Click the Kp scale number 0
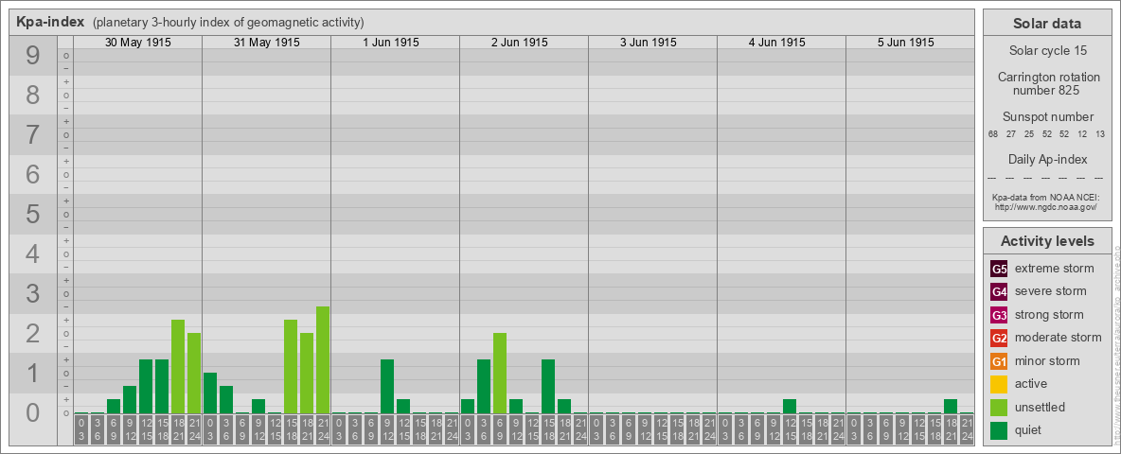The image size is (1121, 454). pos(33,412)
